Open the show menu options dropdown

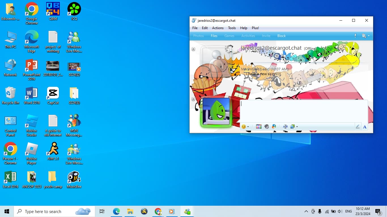pos(365,36)
